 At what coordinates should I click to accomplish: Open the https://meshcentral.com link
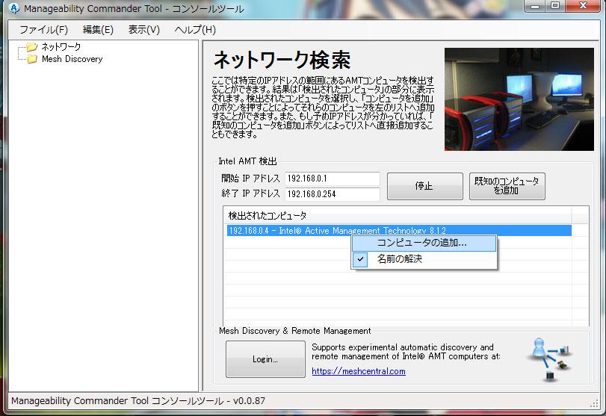click(359, 371)
